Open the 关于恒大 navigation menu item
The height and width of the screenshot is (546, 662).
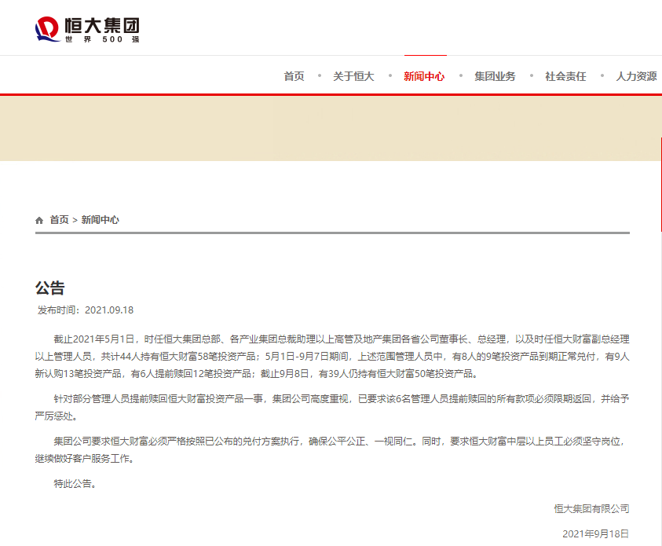pos(356,76)
